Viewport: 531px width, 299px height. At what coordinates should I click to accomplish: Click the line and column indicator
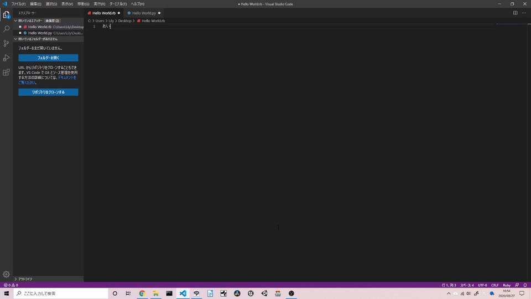pos(449,285)
